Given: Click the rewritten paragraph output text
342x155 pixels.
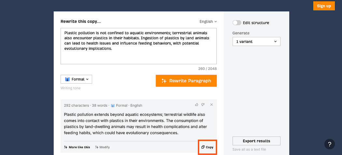Looking at the screenshot, I should (x=135, y=124).
